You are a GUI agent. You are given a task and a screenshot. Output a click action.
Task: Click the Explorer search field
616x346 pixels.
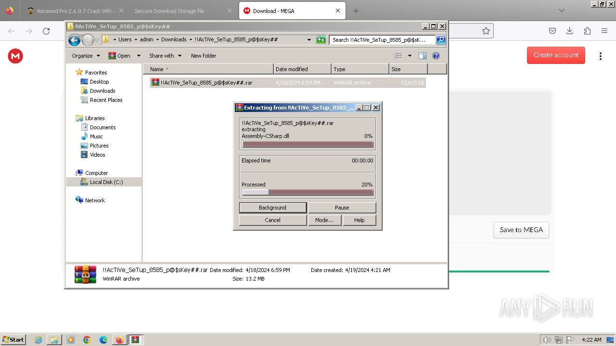[x=383, y=40]
